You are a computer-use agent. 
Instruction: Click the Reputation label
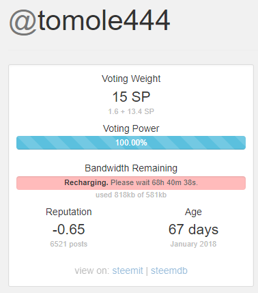coord(69,212)
